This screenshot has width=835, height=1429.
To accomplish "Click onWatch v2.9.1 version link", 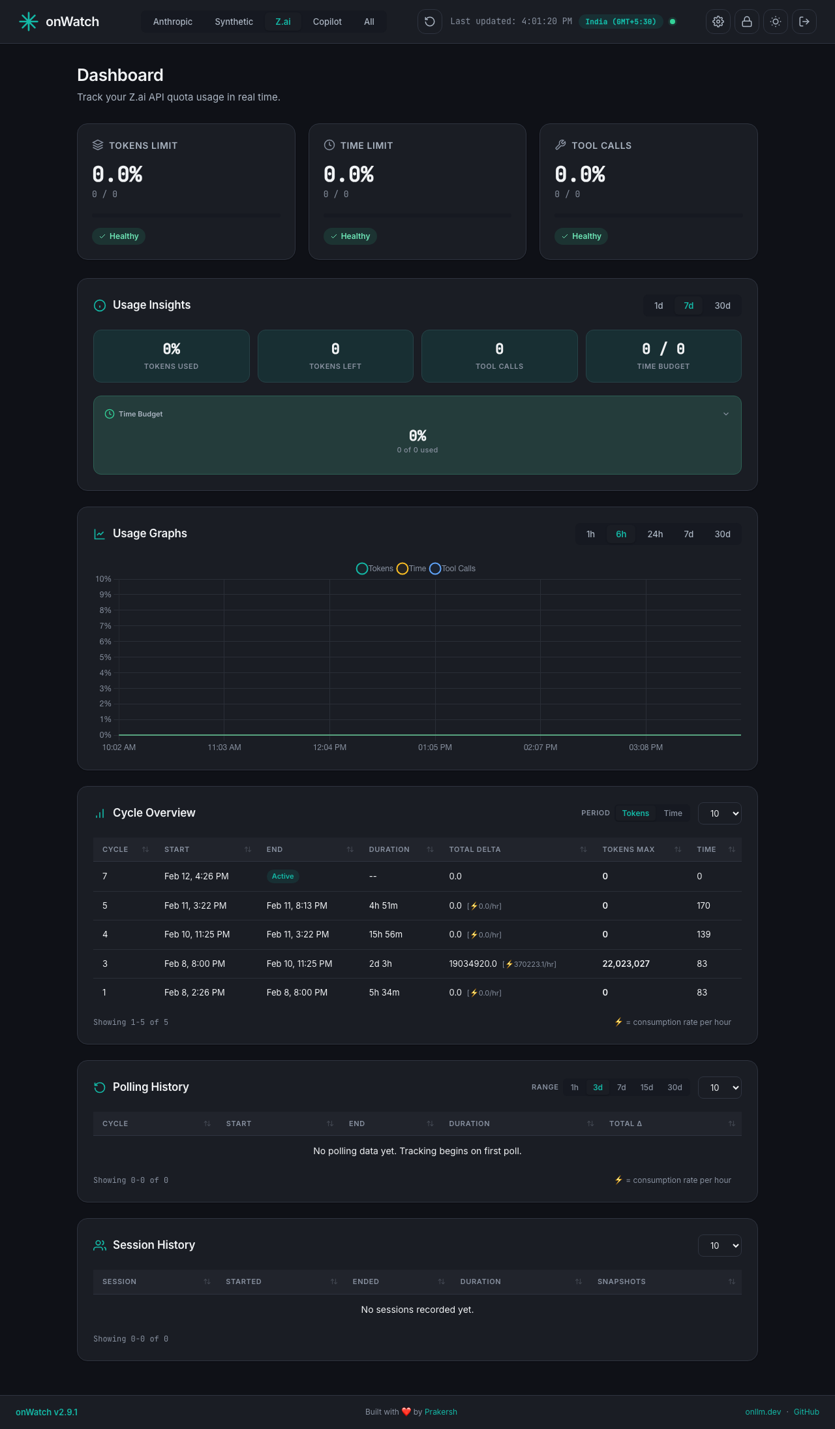I will [x=46, y=1411].
